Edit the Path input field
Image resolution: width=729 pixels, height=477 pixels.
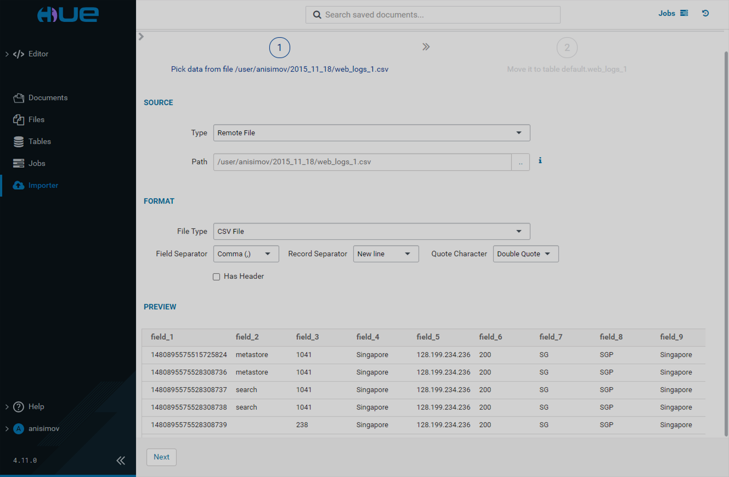pos(362,162)
